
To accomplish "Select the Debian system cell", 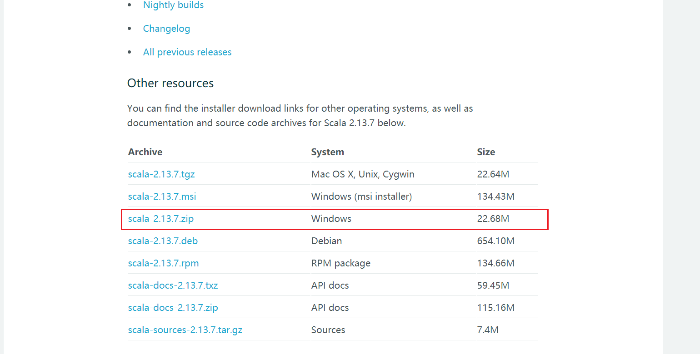I will click(327, 241).
